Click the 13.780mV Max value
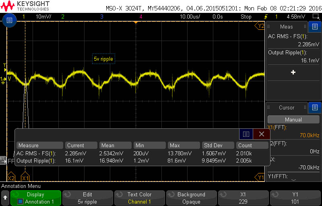 tap(180, 153)
